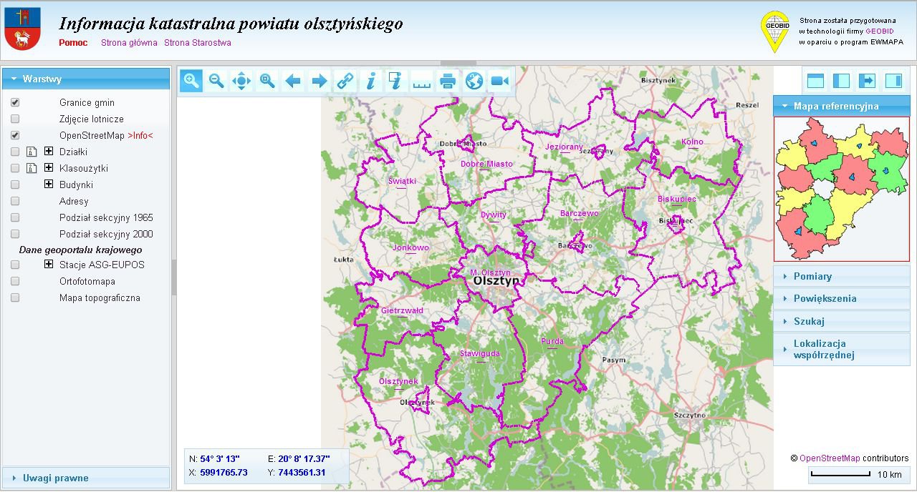917x492 pixels.
Task: Expand the Klasoużytki tree node
Action: pyautogui.click(x=49, y=168)
